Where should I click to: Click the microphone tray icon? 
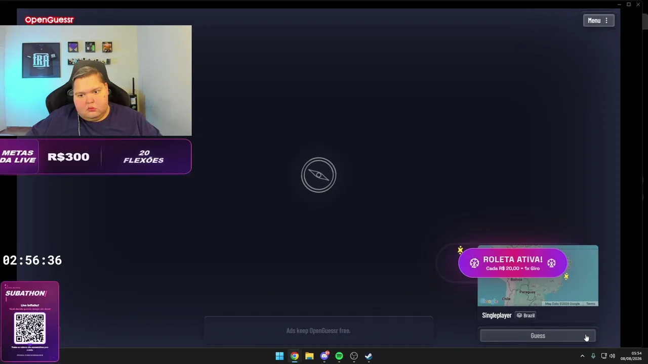tap(593, 356)
